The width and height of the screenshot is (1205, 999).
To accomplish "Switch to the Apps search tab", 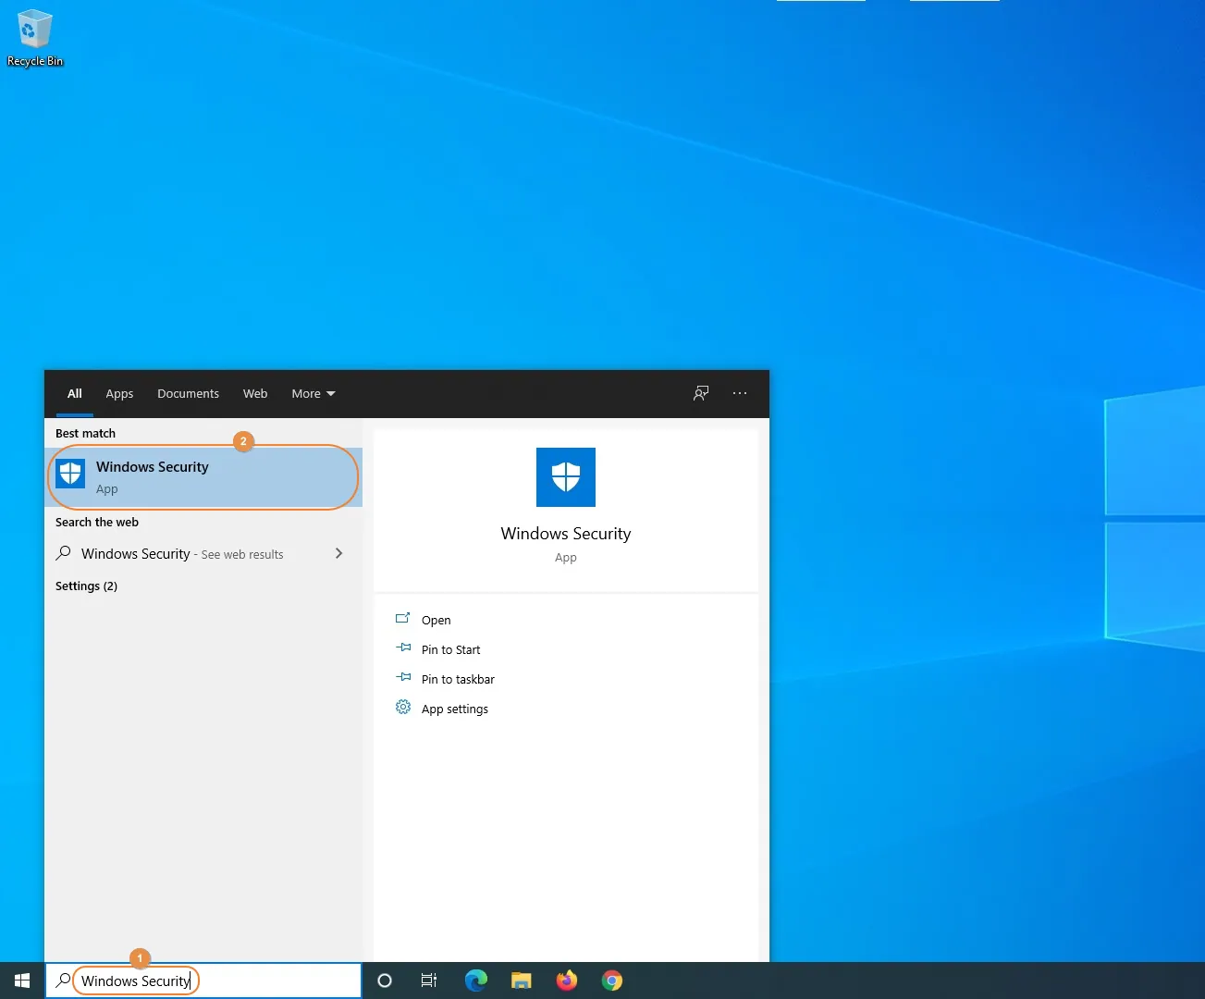I will (x=119, y=393).
